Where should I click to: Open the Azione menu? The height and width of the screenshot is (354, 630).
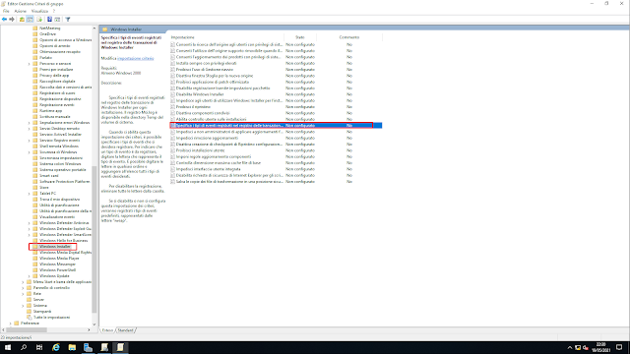(20, 11)
